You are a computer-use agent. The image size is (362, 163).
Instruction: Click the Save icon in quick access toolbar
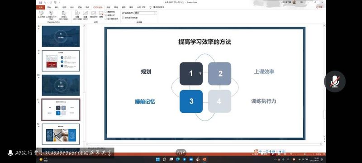pos(40,2)
